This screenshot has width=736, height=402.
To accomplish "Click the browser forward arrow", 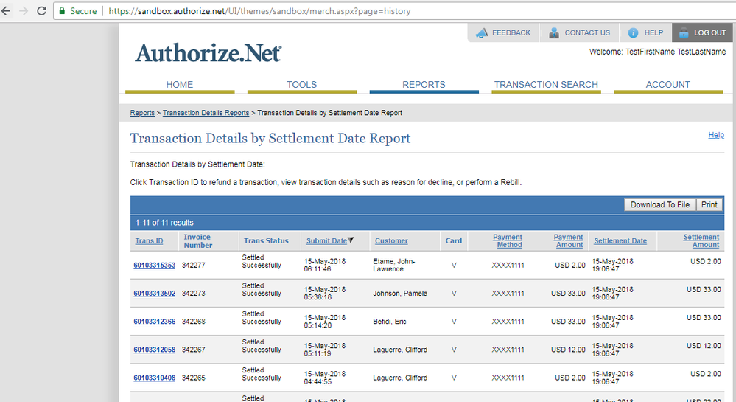I will [24, 11].
